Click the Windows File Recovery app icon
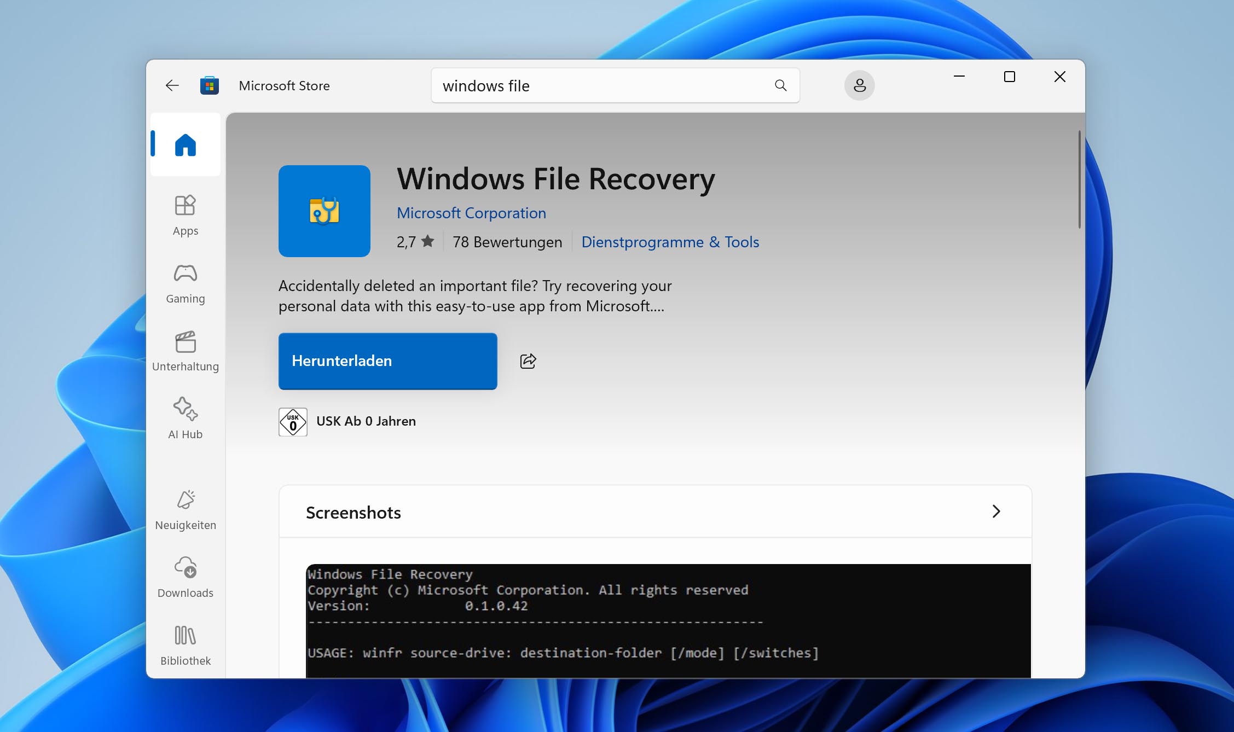1234x732 pixels. [x=325, y=211]
